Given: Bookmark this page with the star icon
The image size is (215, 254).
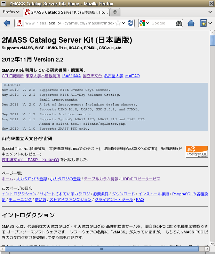Looking at the screenshot, I should coord(118,23).
